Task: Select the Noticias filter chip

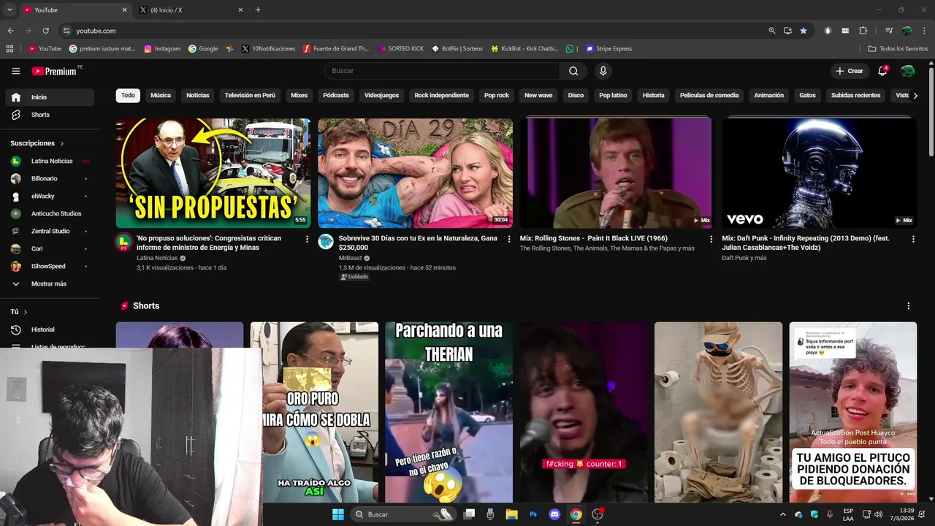Action: pyautogui.click(x=198, y=96)
